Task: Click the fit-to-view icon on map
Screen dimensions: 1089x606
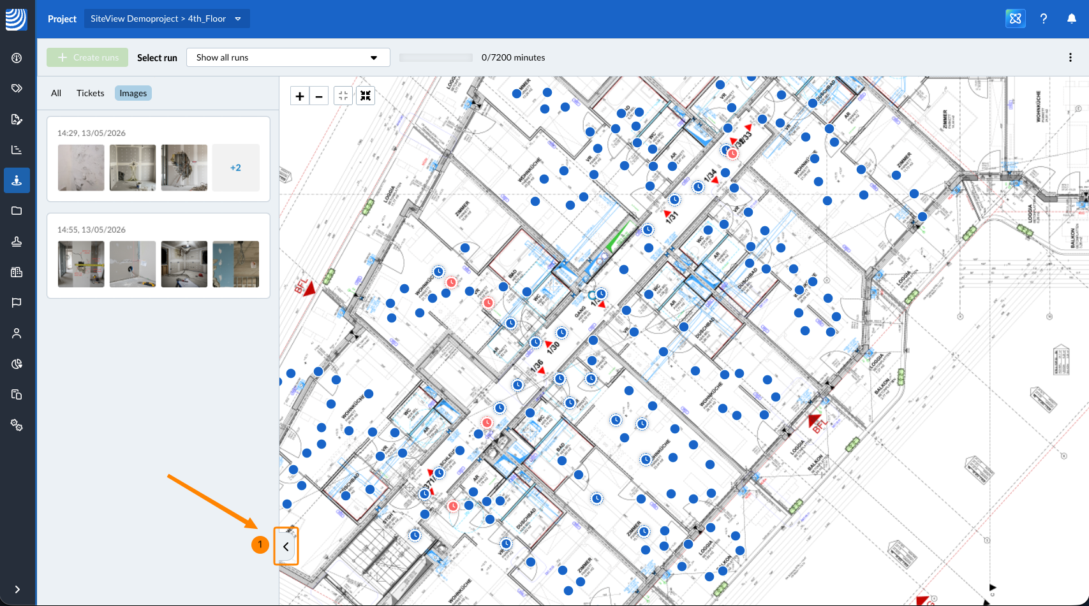Action: pyautogui.click(x=343, y=96)
